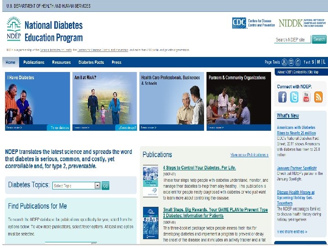Set text size to S

pyautogui.click(x=313, y=62)
